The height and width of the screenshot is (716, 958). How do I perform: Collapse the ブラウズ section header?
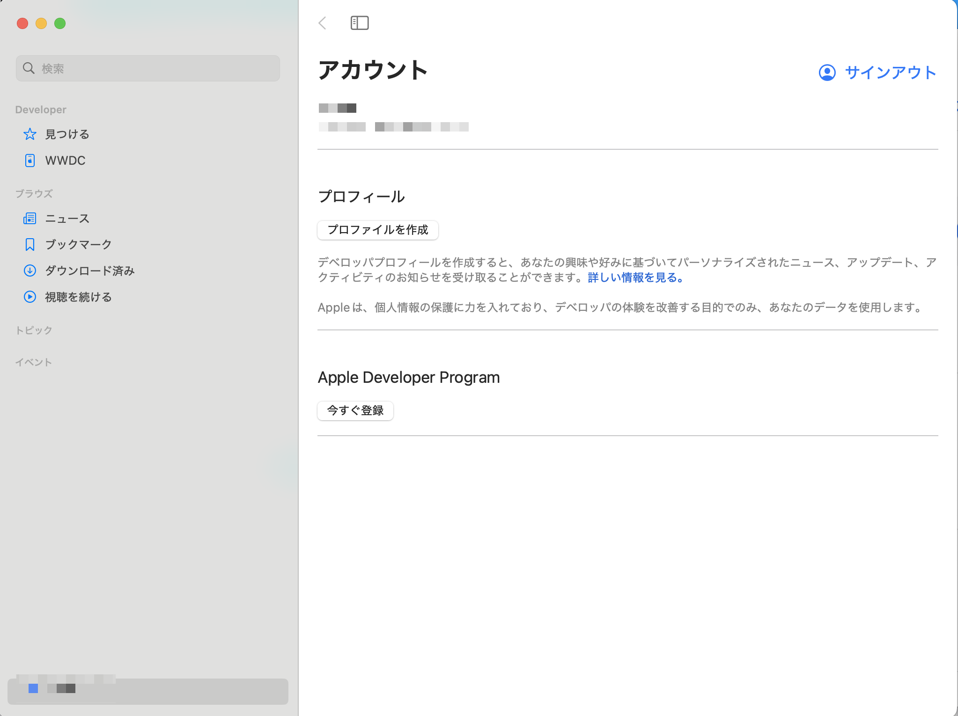click(34, 194)
